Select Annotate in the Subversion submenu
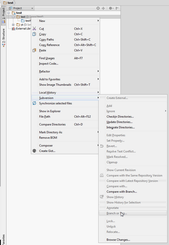The image size is (169, 245). [113, 208]
